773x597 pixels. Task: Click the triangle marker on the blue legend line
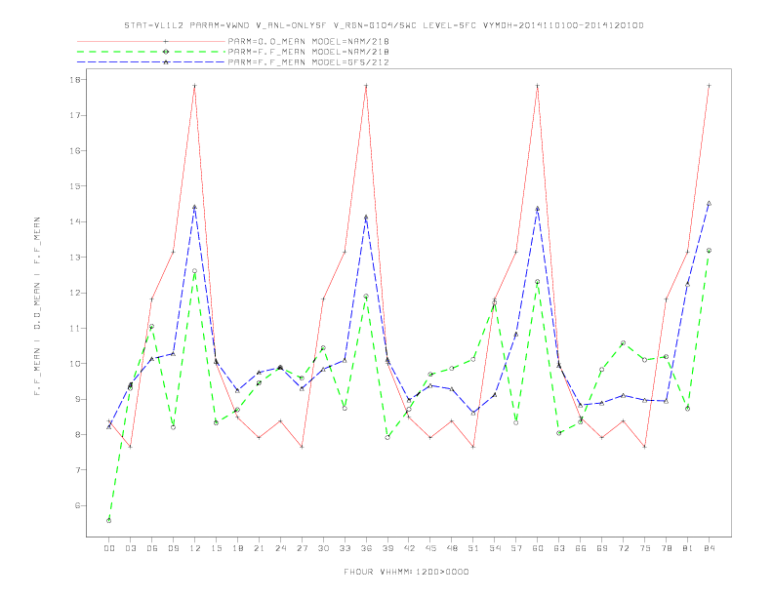(x=166, y=62)
